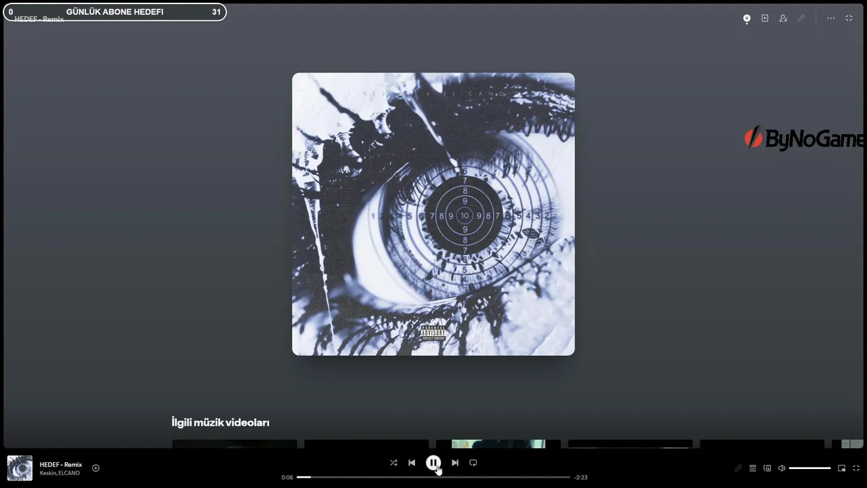
Task: Seek along the song progress bar
Action: pos(433,477)
